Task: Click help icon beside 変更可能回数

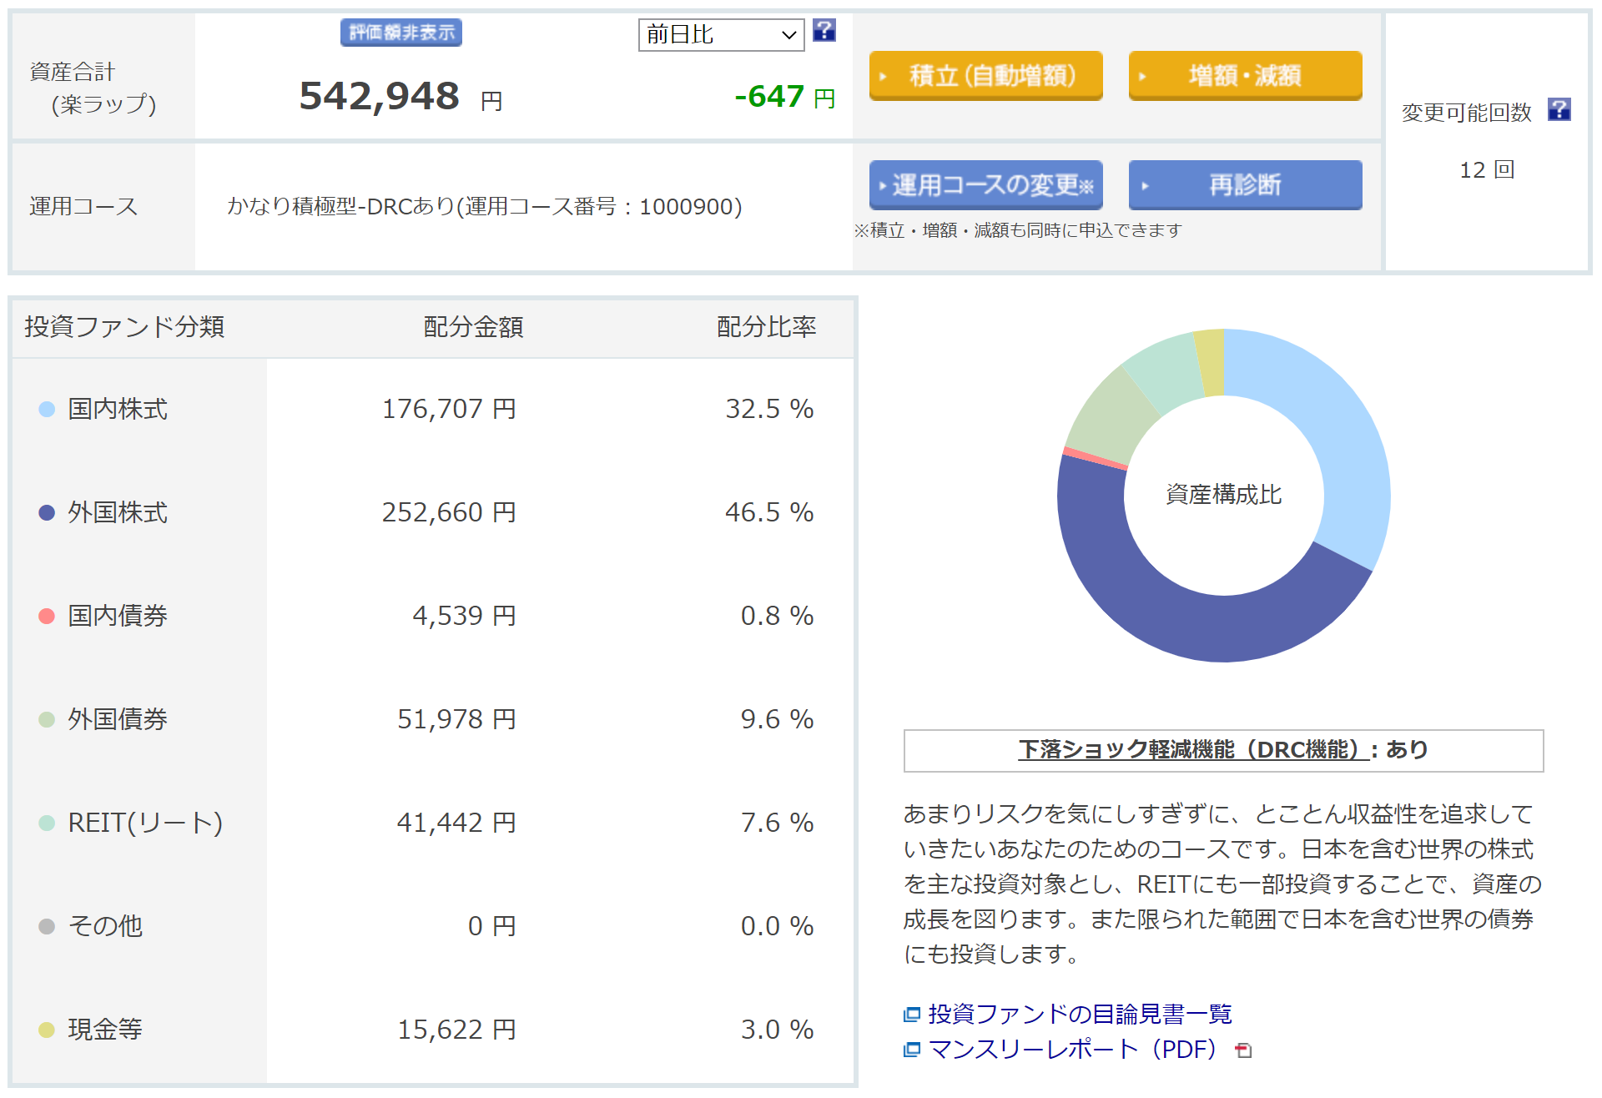Action: point(1559,109)
